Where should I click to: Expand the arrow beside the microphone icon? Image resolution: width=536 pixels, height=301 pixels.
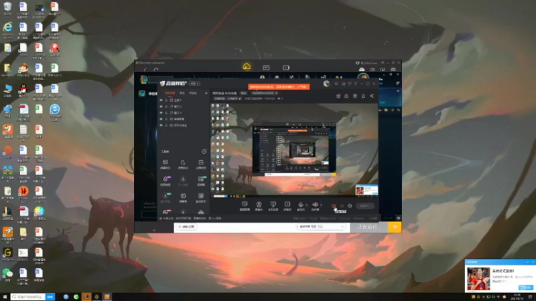pyautogui.click(x=306, y=205)
